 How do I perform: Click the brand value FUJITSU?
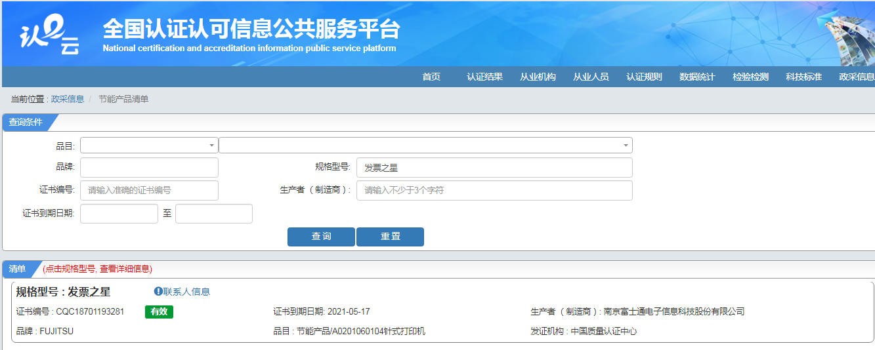click(x=56, y=331)
